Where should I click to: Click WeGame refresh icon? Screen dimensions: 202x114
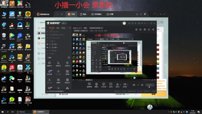tap(62, 14)
